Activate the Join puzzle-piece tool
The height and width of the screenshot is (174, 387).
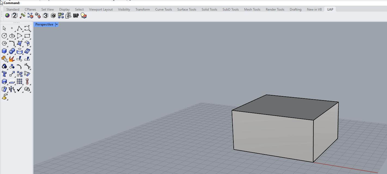point(4,59)
